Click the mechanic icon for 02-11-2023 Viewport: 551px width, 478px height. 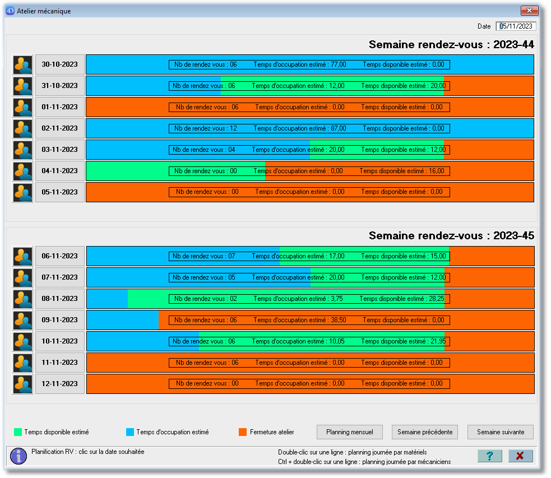click(23, 128)
